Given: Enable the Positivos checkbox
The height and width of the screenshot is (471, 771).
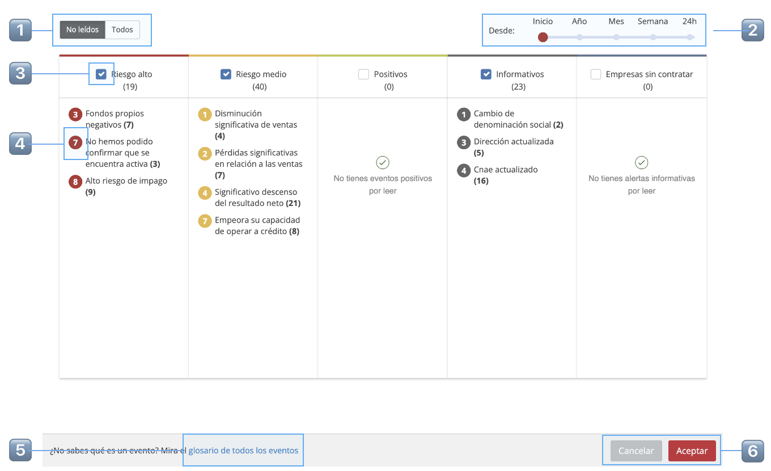Looking at the screenshot, I should (x=363, y=74).
